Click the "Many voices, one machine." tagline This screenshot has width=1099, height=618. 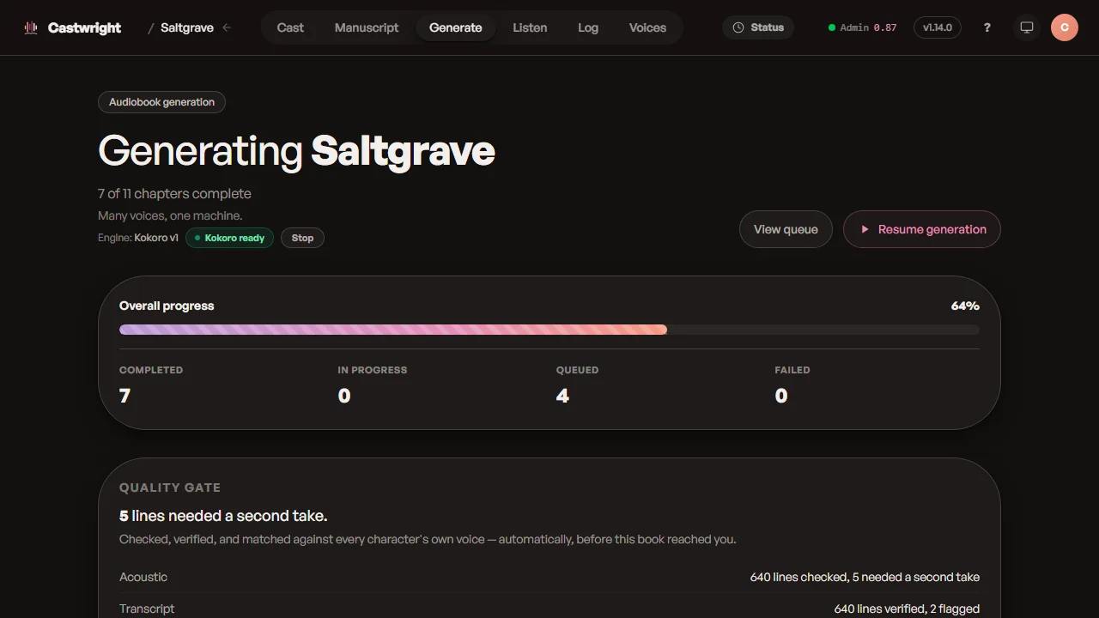(170, 215)
